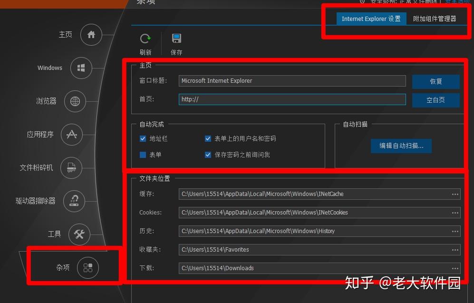This screenshot has height=303, width=474.
Task: Open the 应用程序 applications icon
Action: [72, 135]
